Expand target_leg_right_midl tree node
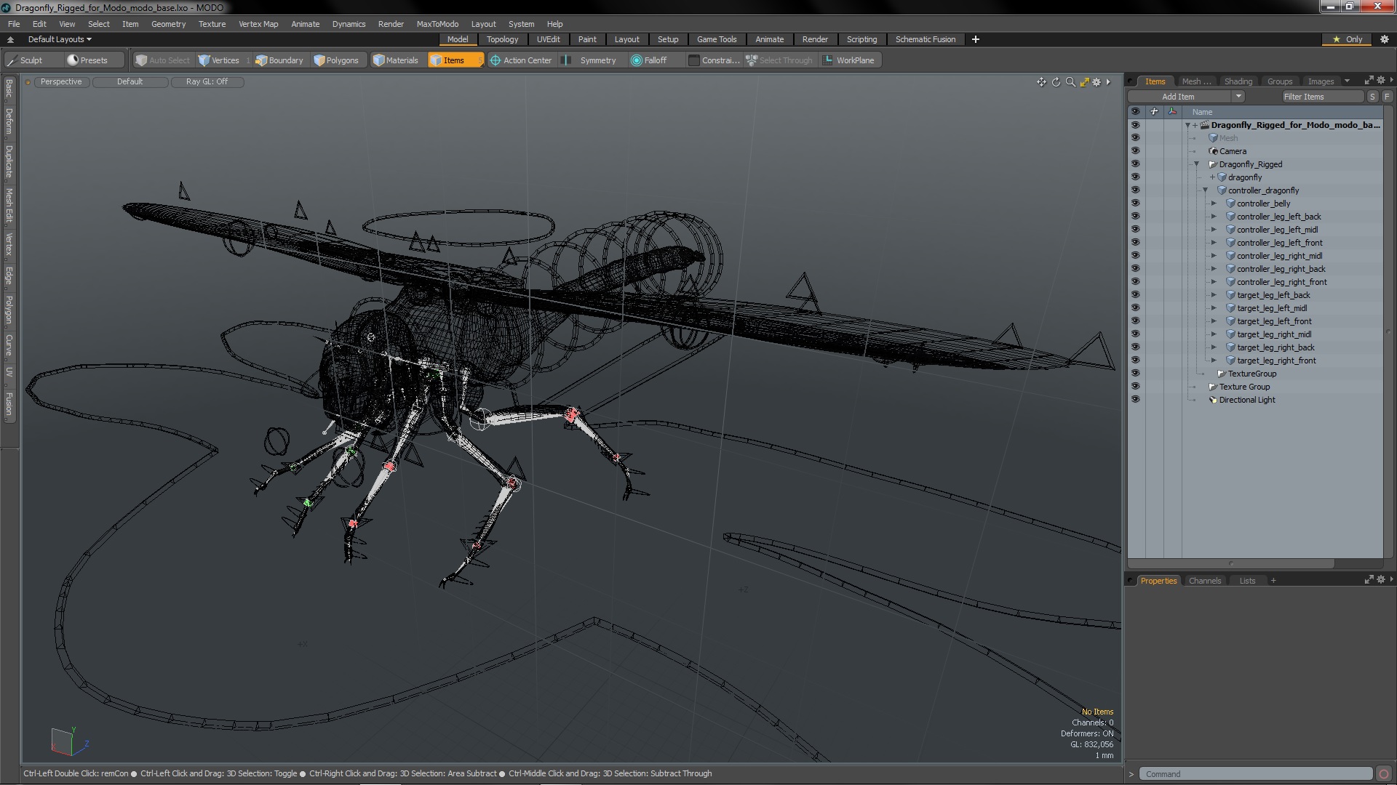This screenshot has height=785, width=1397. [1214, 334]
